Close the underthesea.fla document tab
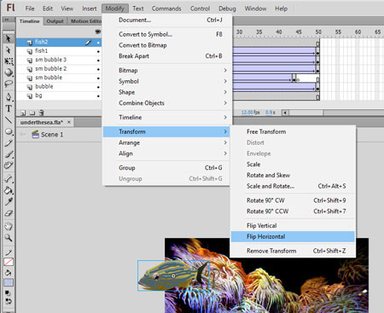The height and width of the screenshot is (313, 384). coord(68,122)
